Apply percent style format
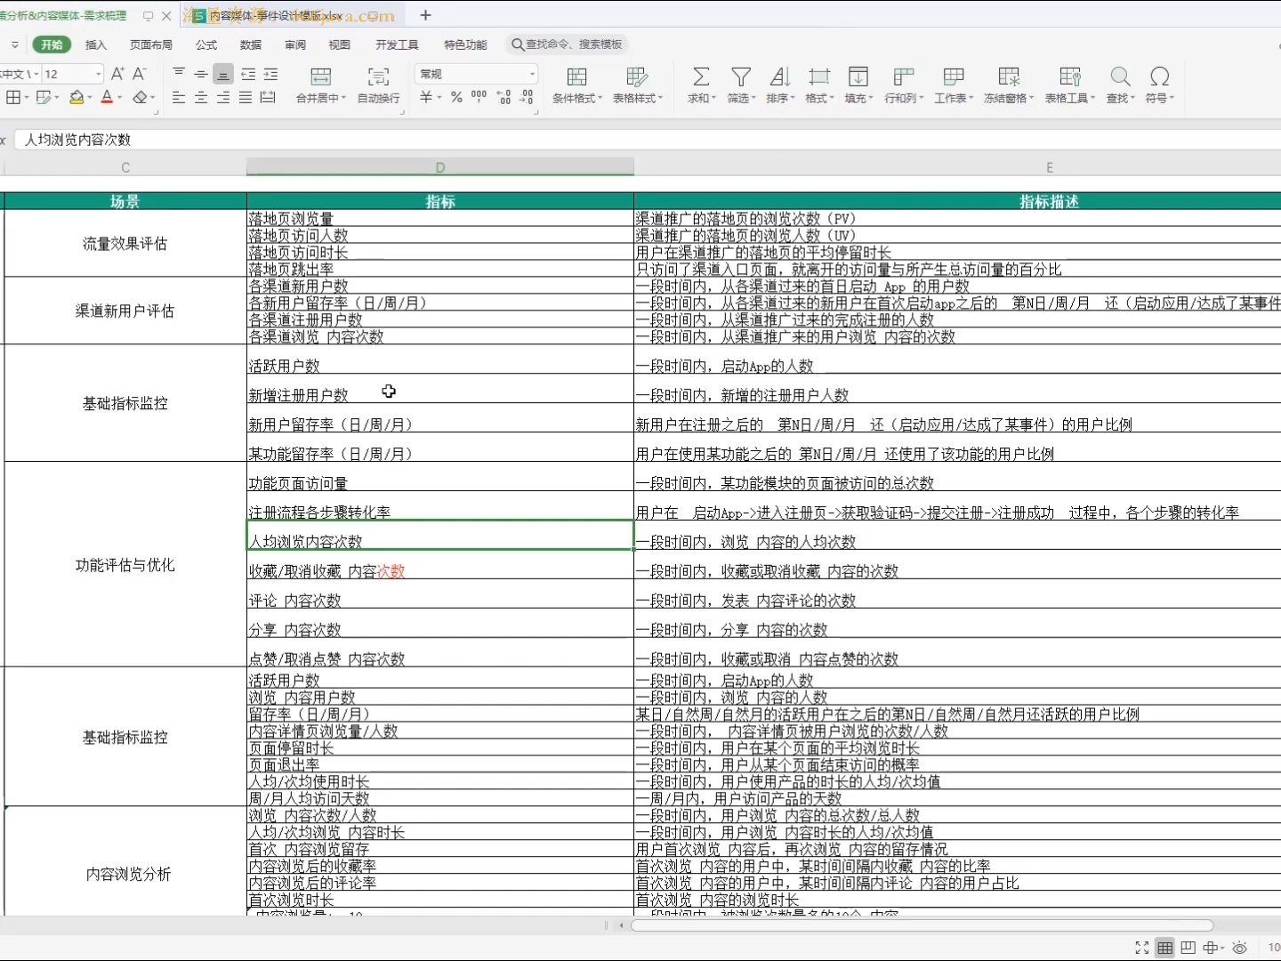 (x=456, y=97)
